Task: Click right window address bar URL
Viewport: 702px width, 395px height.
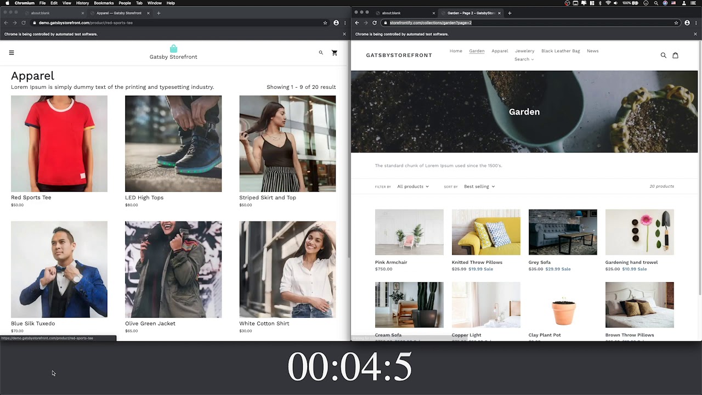Action: [431, 22]
